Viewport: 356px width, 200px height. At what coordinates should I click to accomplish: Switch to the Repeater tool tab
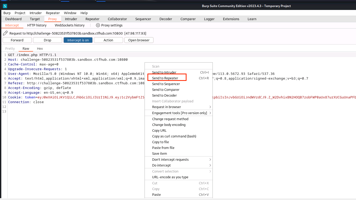pos(92,19)
